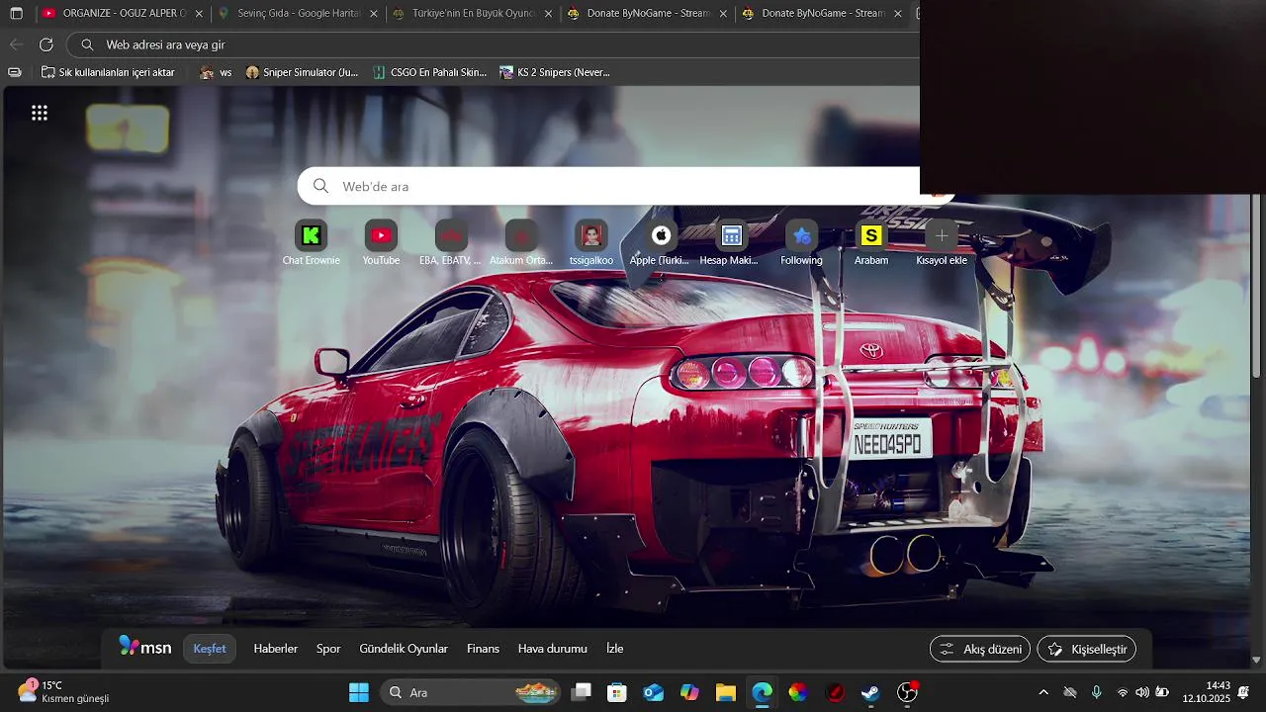The height and width of the screenshot is (712, 1266).
Task: Open the tab actions menu icon
Action: click(16, 14)
